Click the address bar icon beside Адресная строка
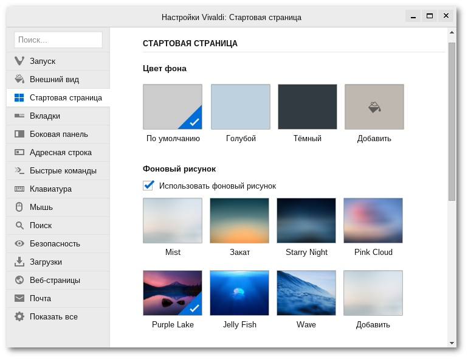 pyautogui.click(x=19, y=152)
